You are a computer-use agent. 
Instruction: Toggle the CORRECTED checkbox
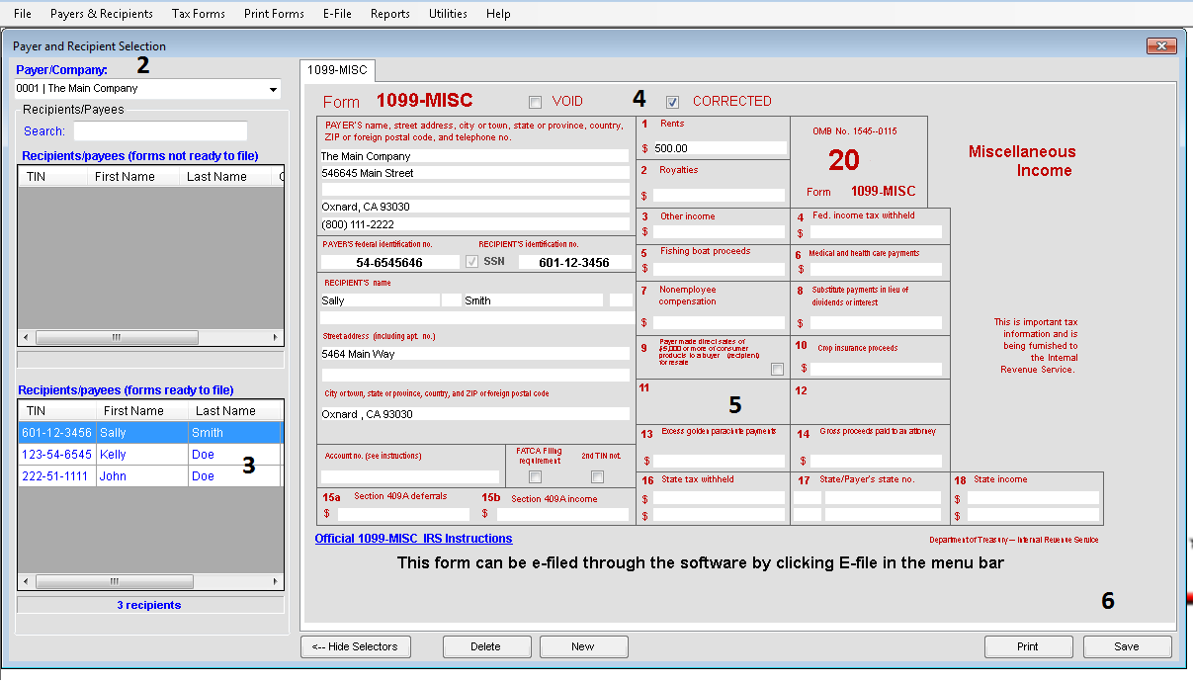[673, 102]
